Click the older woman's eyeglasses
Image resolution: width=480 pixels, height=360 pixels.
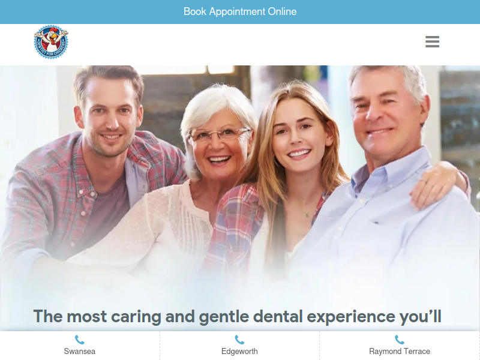(220, 134)
